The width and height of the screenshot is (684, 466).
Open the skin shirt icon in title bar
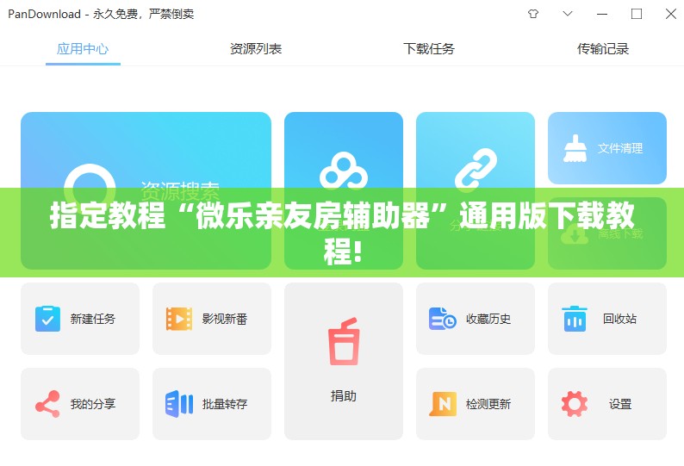533,14
